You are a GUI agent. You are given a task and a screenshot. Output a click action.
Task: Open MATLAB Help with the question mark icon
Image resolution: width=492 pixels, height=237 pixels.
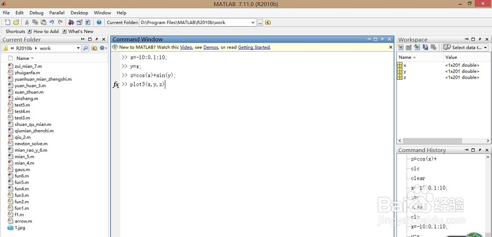click(99, 22)
